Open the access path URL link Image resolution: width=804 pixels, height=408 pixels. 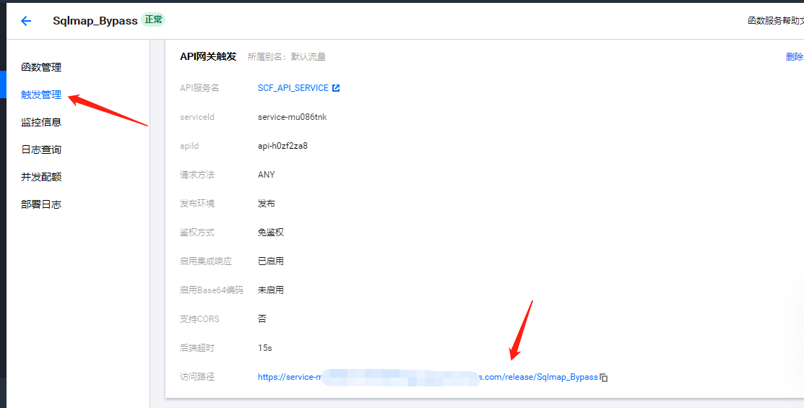428,377
